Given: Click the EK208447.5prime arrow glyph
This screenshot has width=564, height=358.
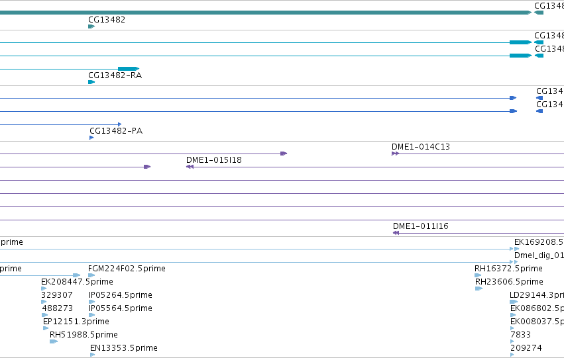Looking at the screenshot, I should [44, 289].
